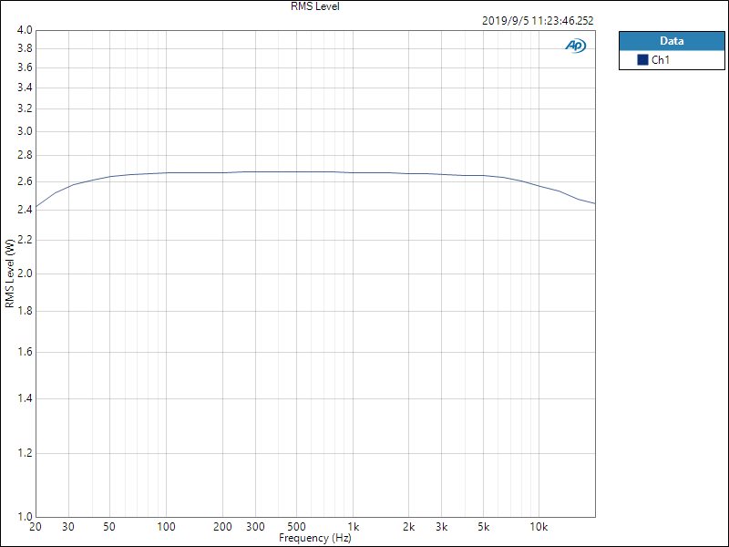Screen dimensions: 729x547
Task: Click the 100 label on frequency axis
Action: pos(166,527)
